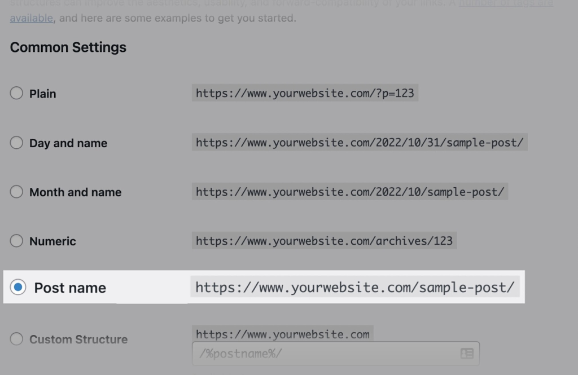Enable the Custom Structure radio option
Image resolution: width=578 pixels, height=375 pixels.
pos(17,339)
